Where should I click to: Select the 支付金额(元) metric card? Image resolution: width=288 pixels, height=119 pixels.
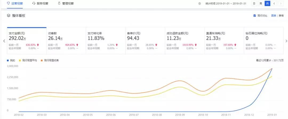pos(27,41)
